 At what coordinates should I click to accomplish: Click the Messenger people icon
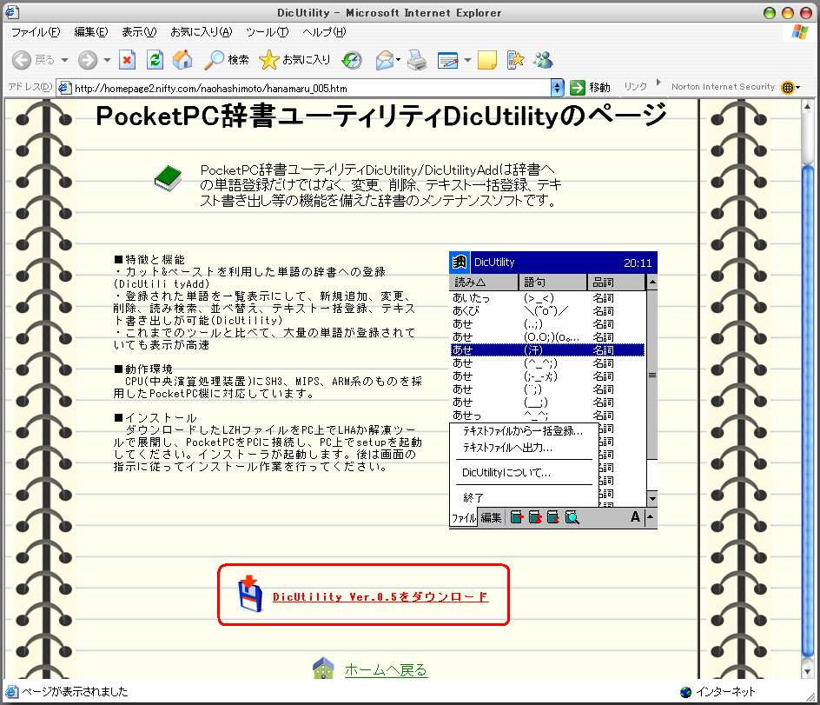click(x=544, y=60)
